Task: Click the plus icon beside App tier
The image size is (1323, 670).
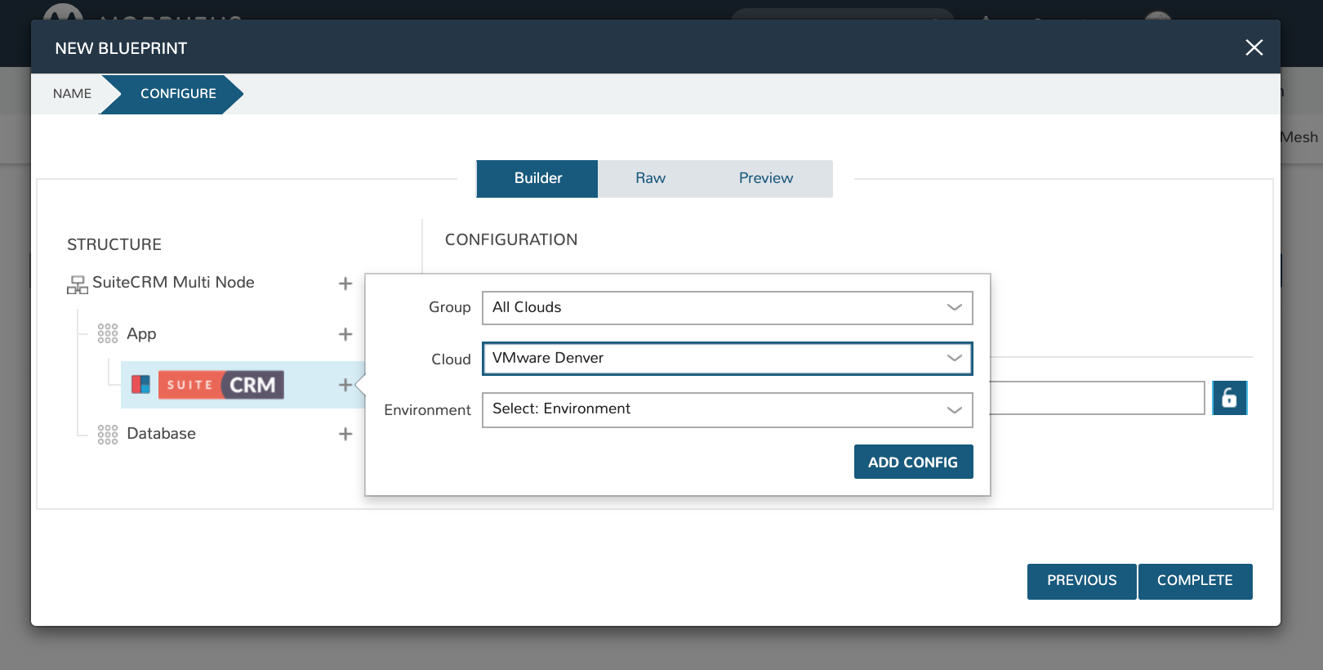Action: (x=345, y=334)
